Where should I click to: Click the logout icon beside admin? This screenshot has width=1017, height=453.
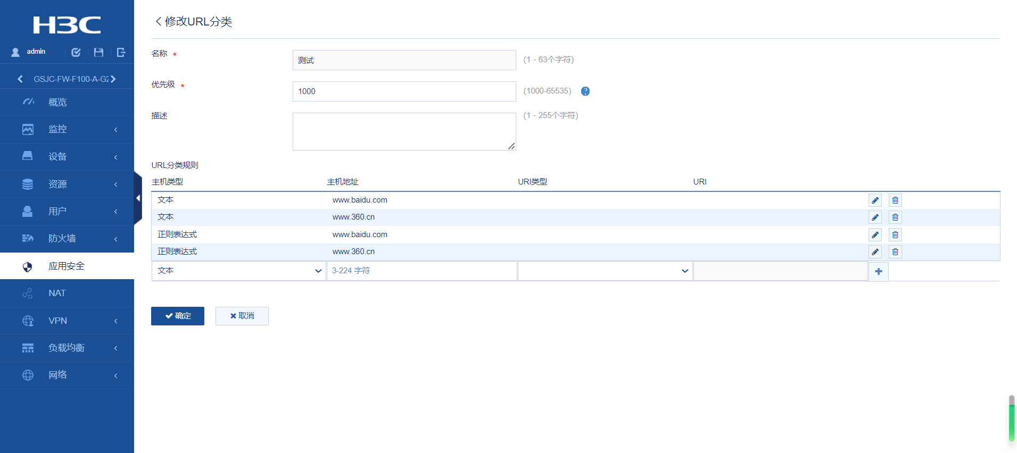[x=121, y=52]
